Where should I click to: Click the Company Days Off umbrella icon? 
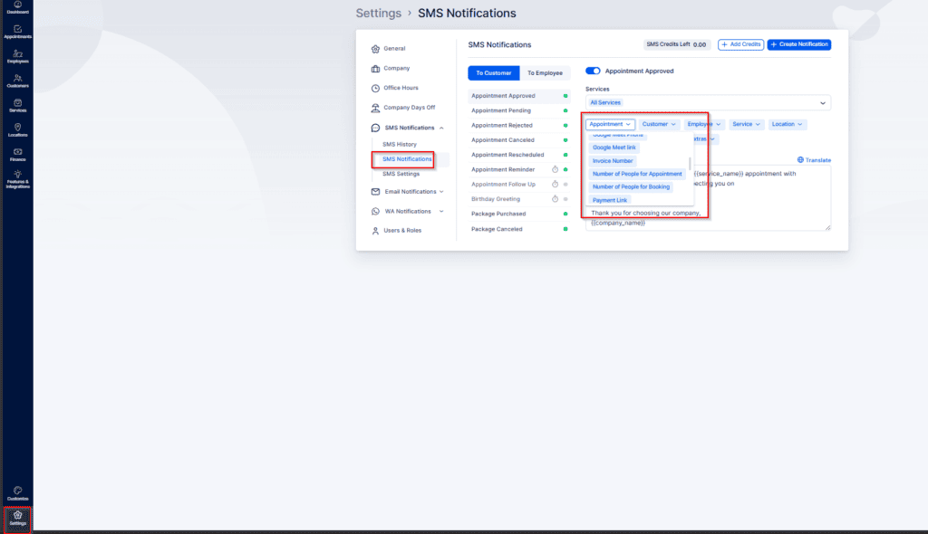coord(375,108)
